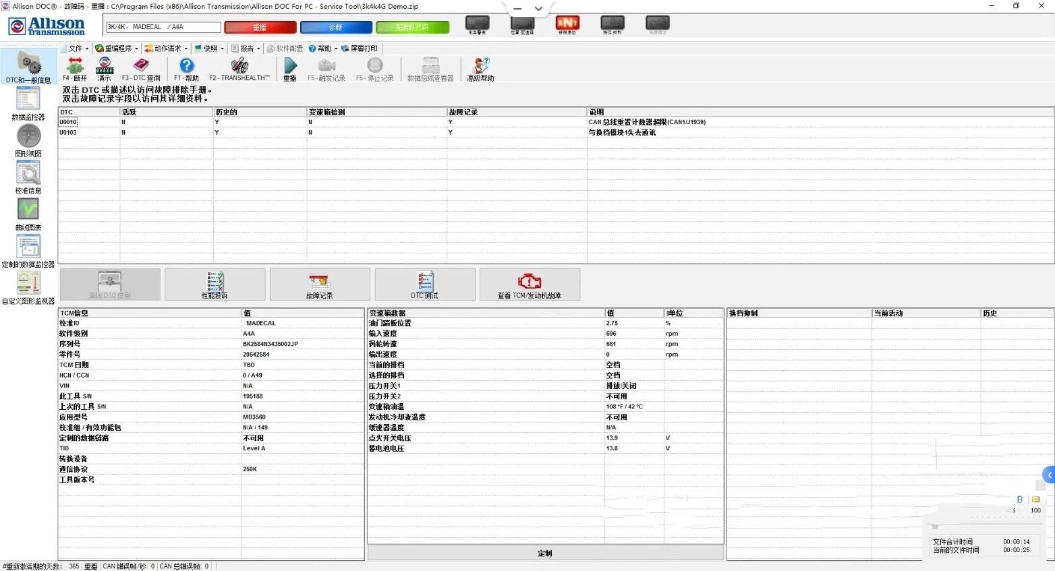The height and width of the screenshot is (571, 1055).
Task: Click the 历史的 column header
Action: tap(260, 112)
